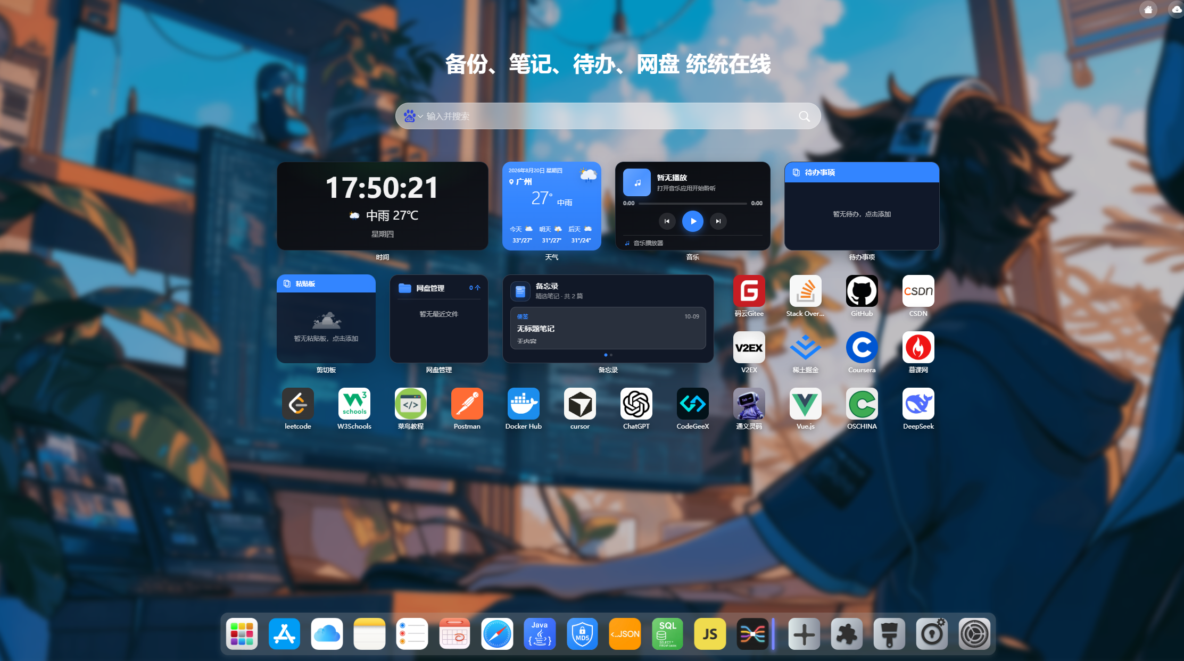This screenshot has width=1184, height=661.
Task: Open the Java tool in the dock
Action: (x=540, y=634)
